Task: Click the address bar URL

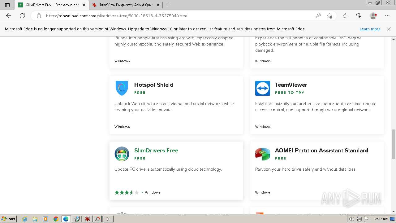Action: [117, 16]
